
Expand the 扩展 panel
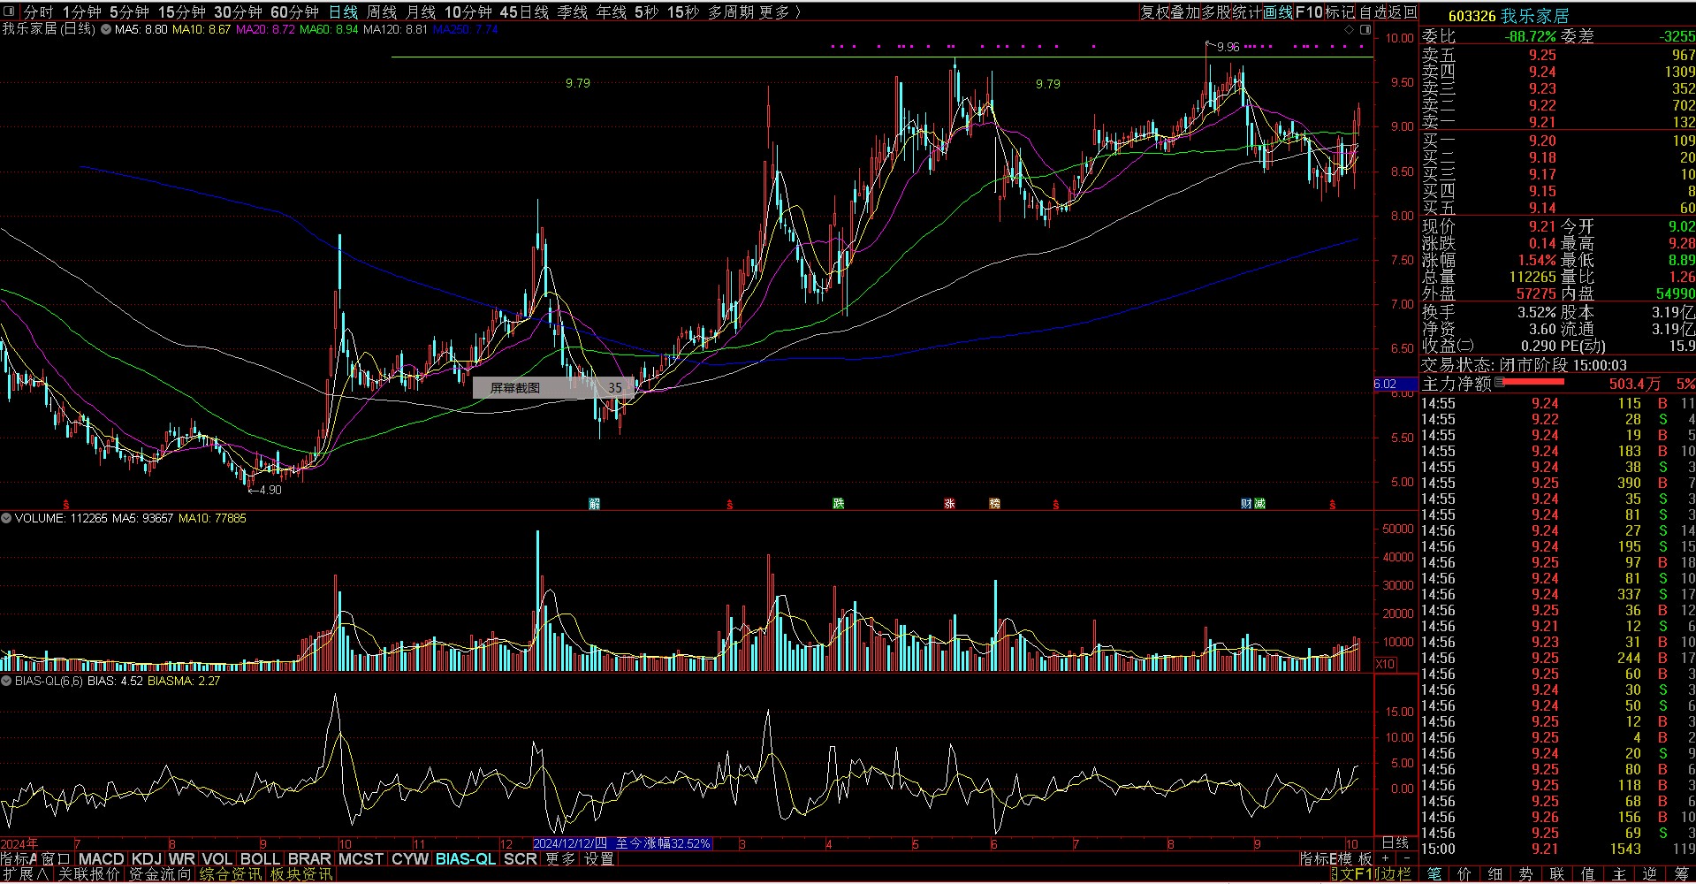(x=25, y=874)
